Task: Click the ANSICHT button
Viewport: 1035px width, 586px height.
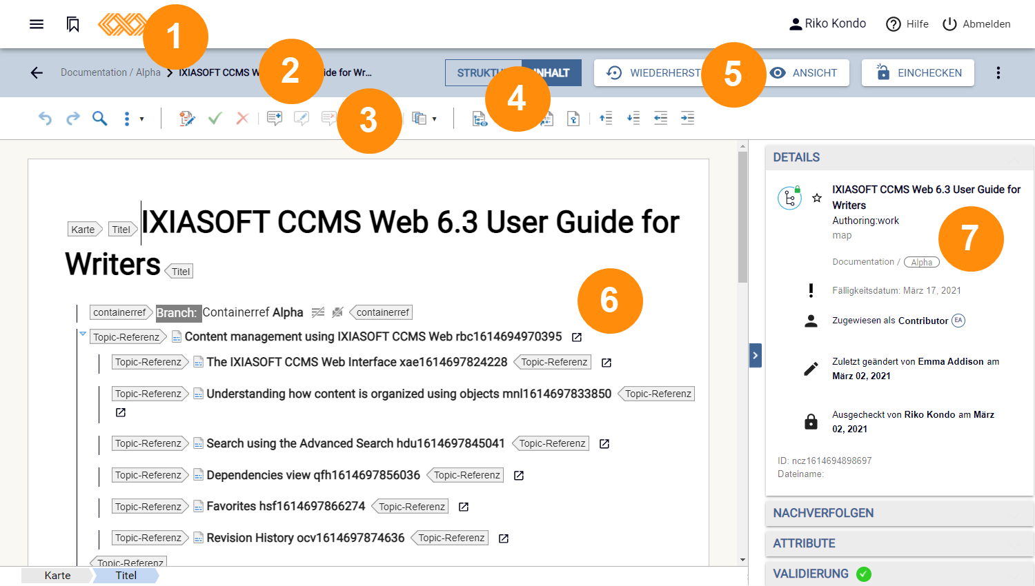Action: click(805, 72)
